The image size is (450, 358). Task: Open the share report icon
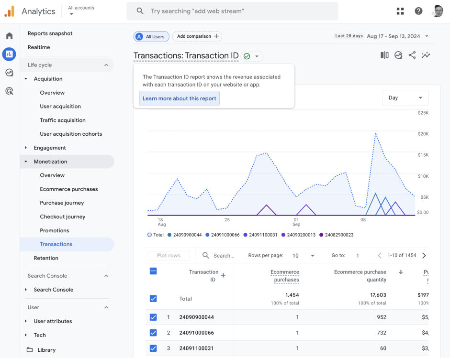point(412,55)
